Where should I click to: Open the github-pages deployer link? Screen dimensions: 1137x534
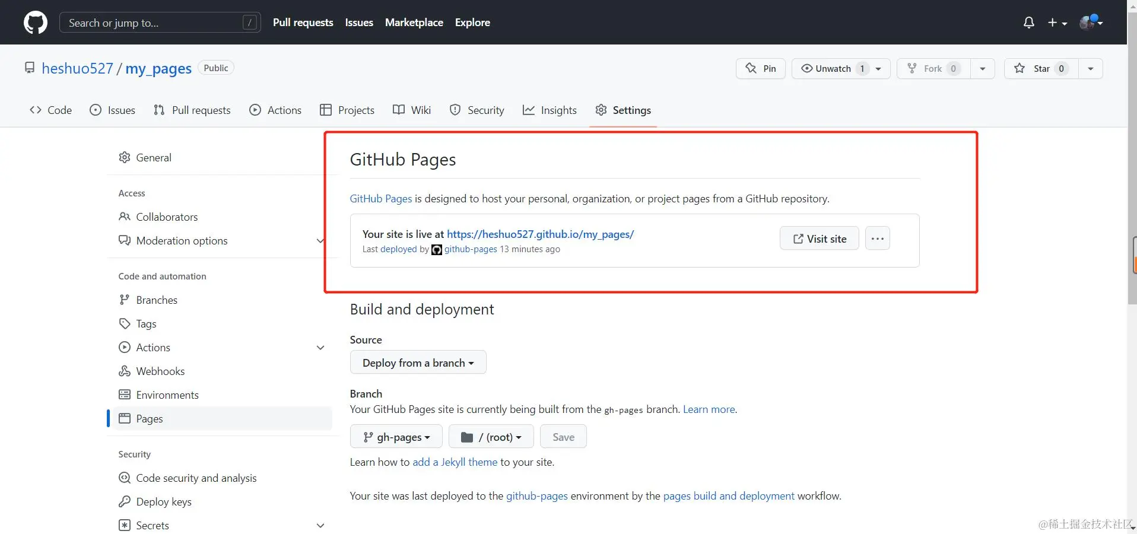471,249
